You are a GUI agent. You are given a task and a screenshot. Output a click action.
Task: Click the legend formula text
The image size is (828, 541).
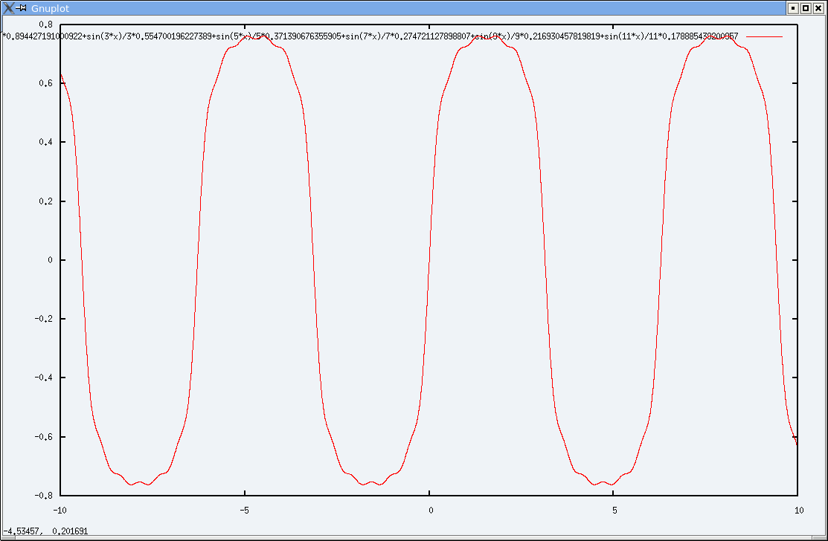tap(370, 36)
